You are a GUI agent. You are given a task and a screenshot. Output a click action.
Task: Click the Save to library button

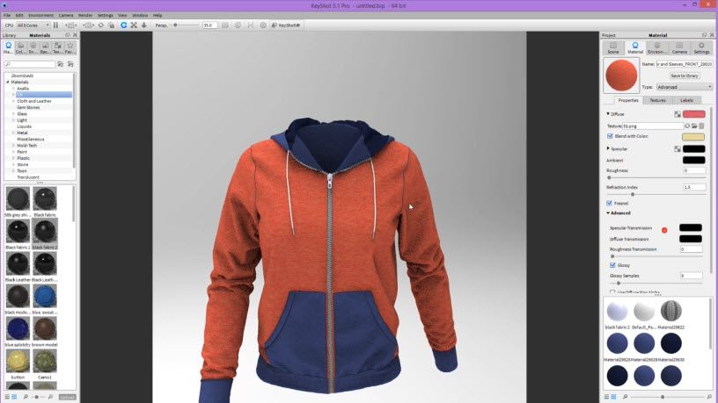tap(684, 76)
